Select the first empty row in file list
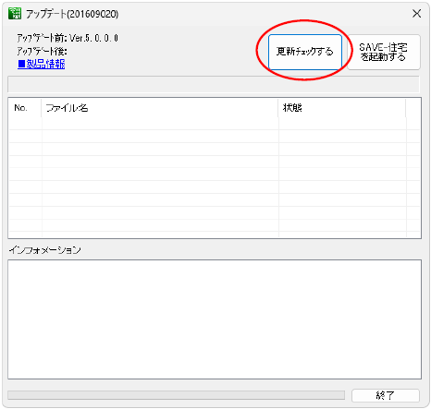Screen dimensions: 431x409 215,124
